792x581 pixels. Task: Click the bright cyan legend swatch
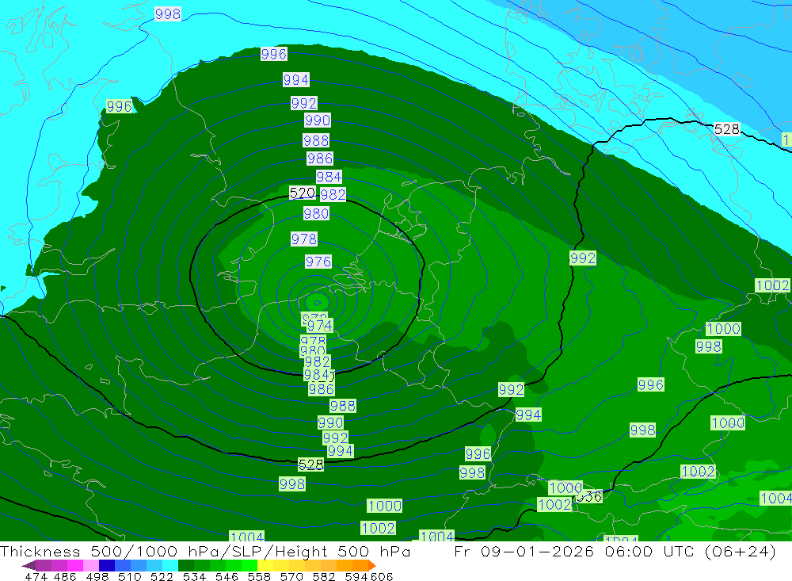[x=170, y=565]
